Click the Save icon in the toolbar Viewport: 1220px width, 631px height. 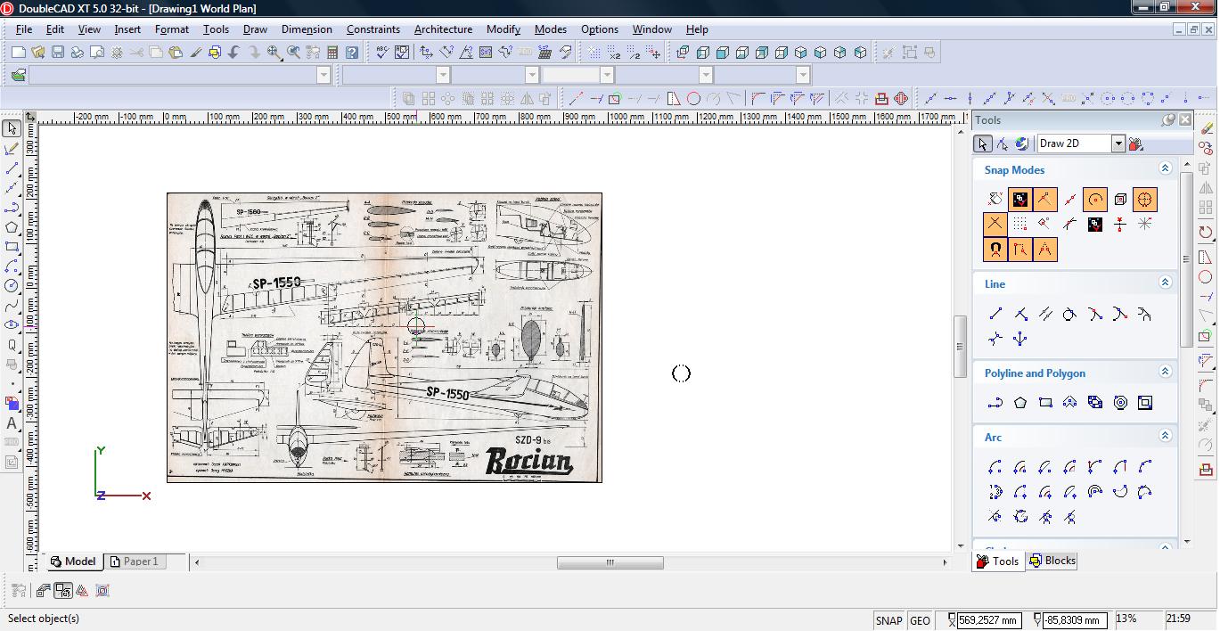coord(58,53)
